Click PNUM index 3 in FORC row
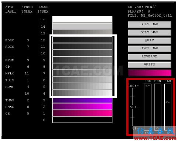 pos(28,40)
